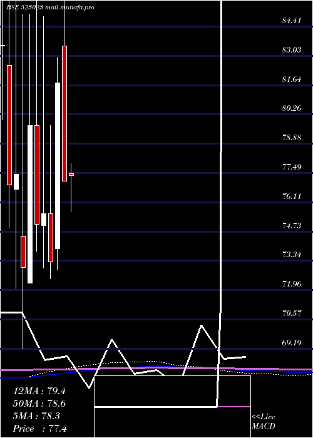Click the 69.19 price axis label

[x=292, y=342]
